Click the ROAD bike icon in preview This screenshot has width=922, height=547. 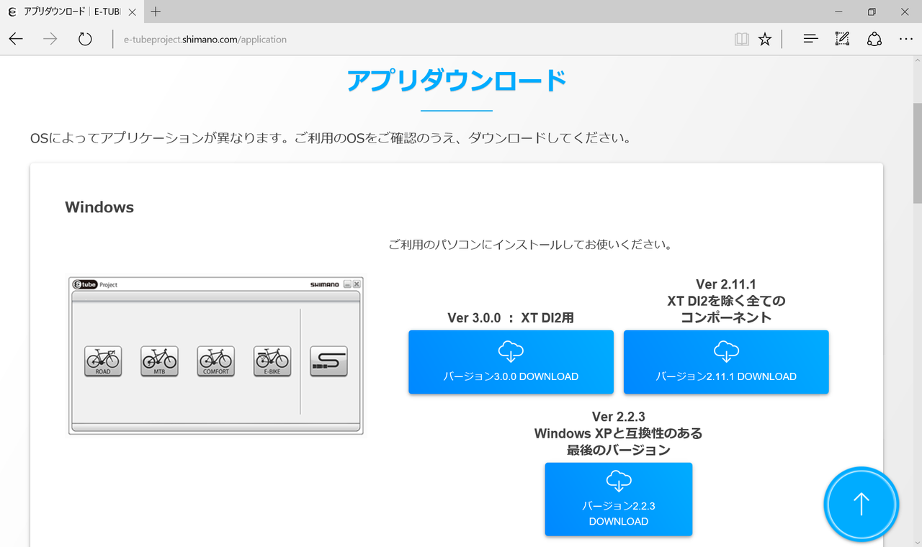click(103, 361)
